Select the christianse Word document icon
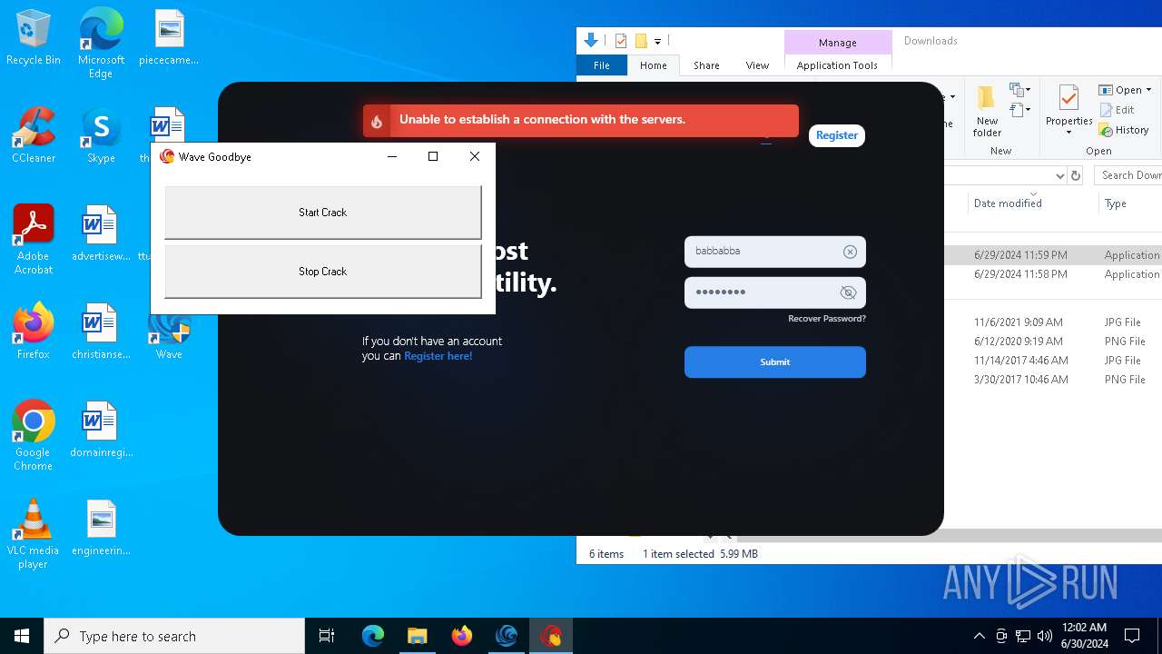This screenshot has height=654, width=1162. pyautogui.click(x=101, y=332)
